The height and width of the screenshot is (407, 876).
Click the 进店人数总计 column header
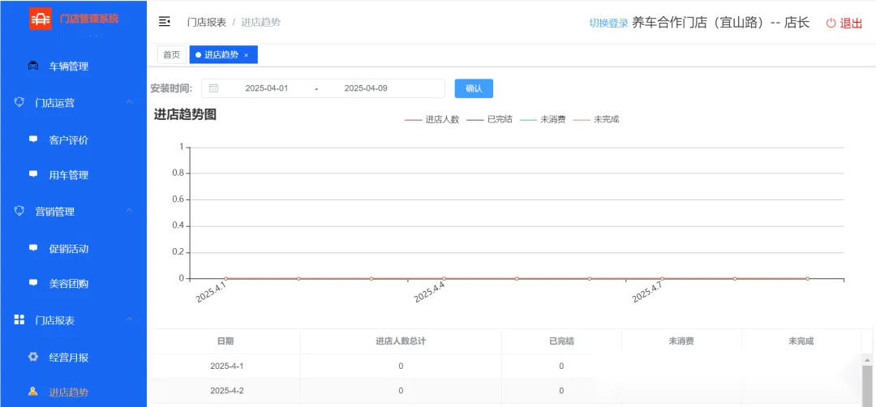pyautogui.click(x=401, y=341)
